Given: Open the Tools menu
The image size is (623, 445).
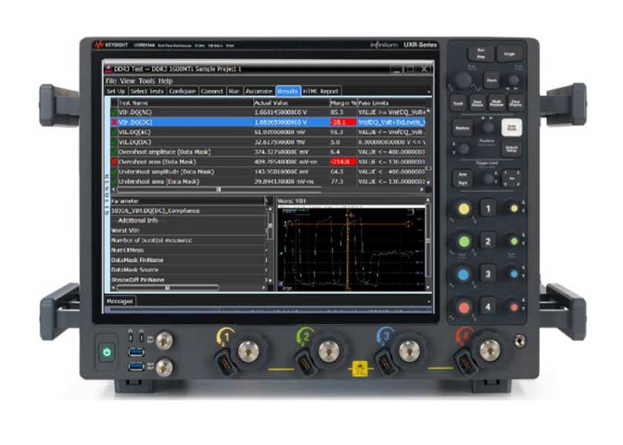Looking at the screenshot, I should pos(147,81).
